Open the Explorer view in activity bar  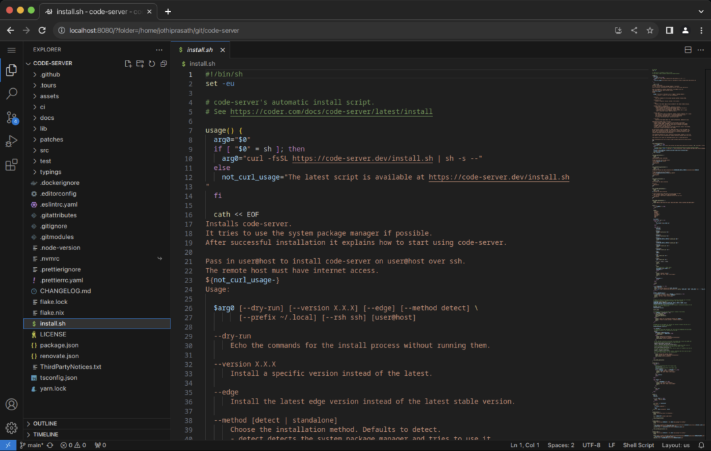[x=11, y=70]
